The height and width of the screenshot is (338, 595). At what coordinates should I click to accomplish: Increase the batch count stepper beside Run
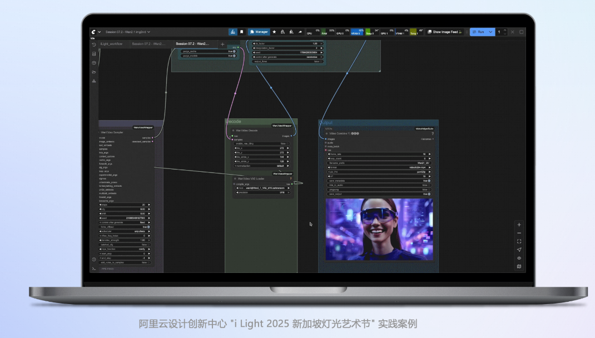[x=505, y=31]
